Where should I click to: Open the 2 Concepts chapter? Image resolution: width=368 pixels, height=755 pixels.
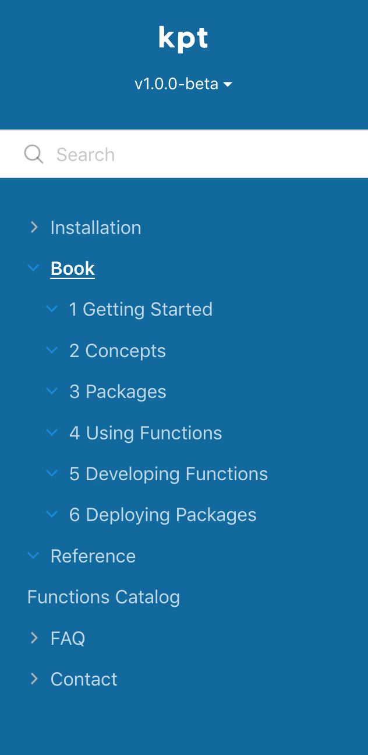coord(117,350)
